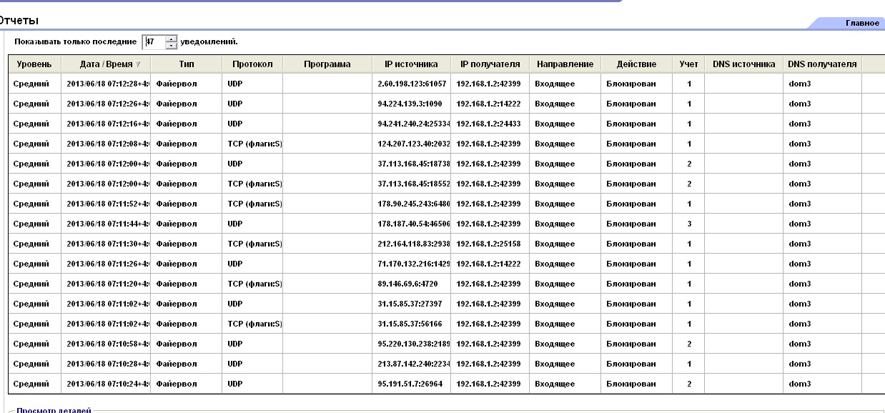The height and width of the screenshot is (413, 885).
Task: Select source IP 37.113.168.45:18738
Action: pos(413,164)
